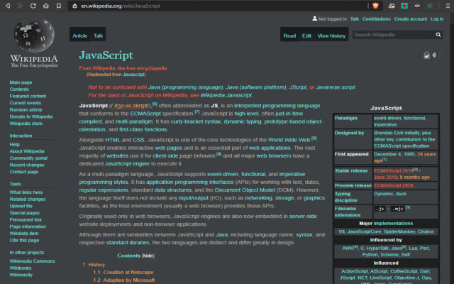Open the ECMAScript link in first paragraph
Image resolution: width=454 pixels, height=284 pixels.
(x=145, y=114)
